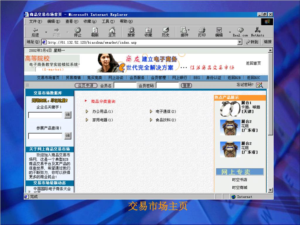Go to 身份认证 nav item
The width and height of the screenshot is (300, 225).
click(214, 78)
